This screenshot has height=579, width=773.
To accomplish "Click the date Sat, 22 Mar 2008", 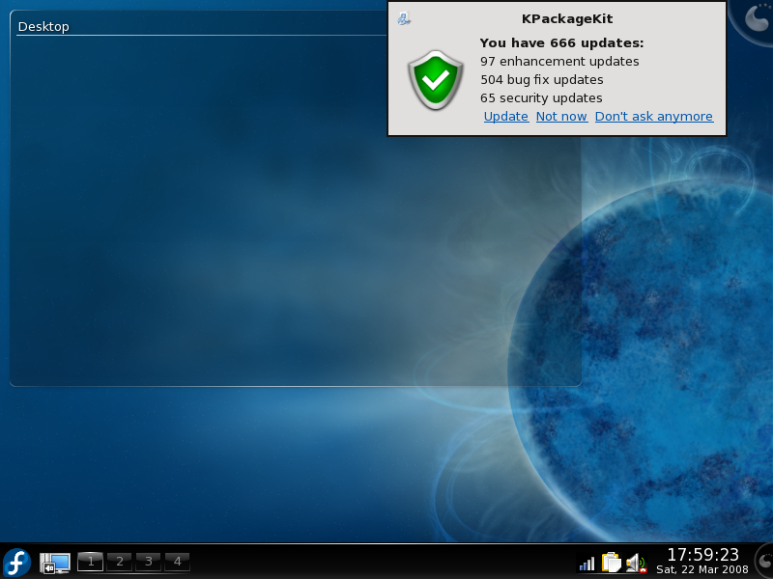I will tap(702, 569).
